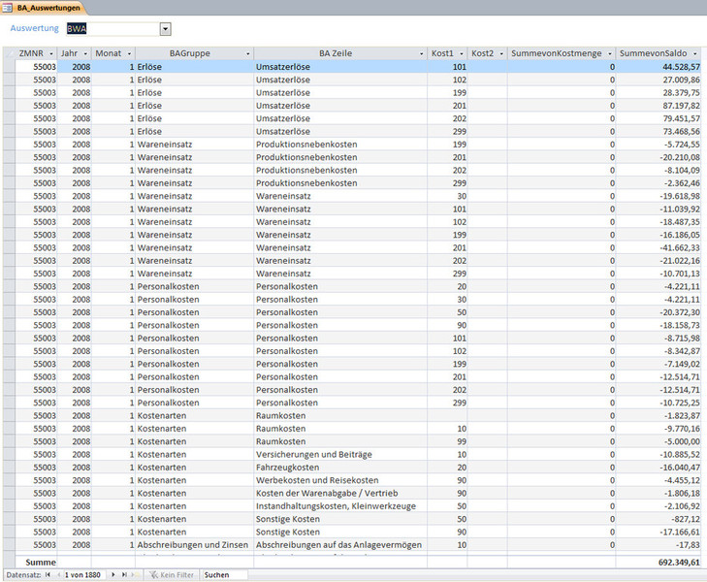Screen dimensions: 707x582
Task: Click the saldo cell -9.770,16
Action: tap(659, 429)
